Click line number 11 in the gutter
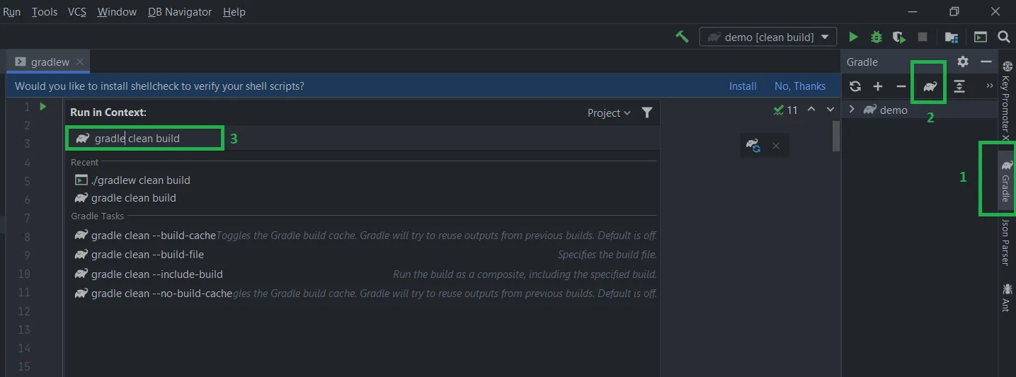The image size is (1016, 377). tap(23, 292)
